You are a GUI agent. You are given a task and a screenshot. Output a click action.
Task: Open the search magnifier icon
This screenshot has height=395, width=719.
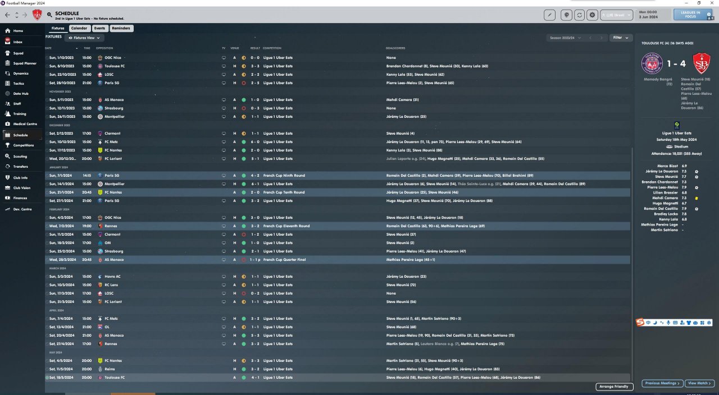(x=50, y=15)
